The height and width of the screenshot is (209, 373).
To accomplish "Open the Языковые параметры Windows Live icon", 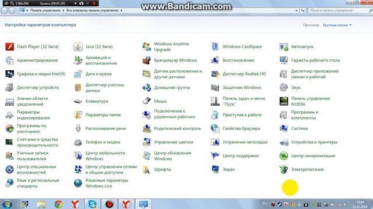I will pyautogui.click(x=78, y=183).
